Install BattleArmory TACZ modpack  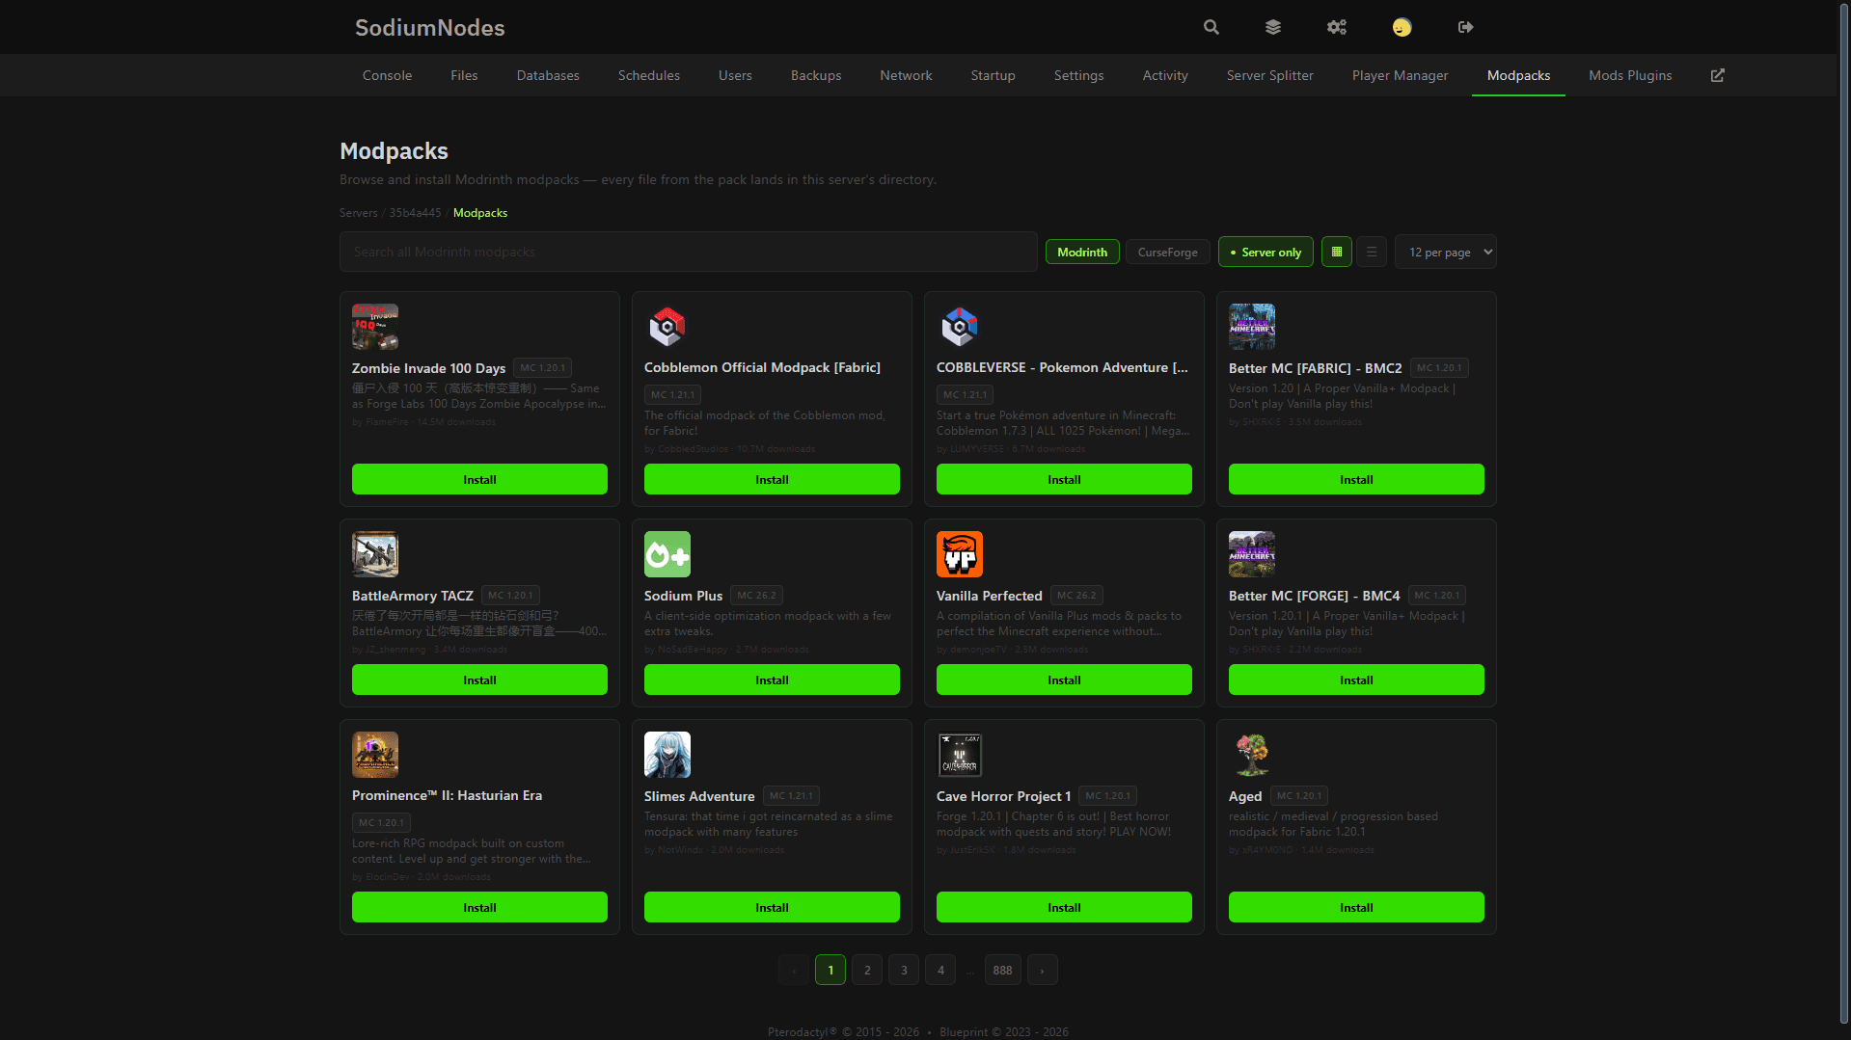[479, 680]
